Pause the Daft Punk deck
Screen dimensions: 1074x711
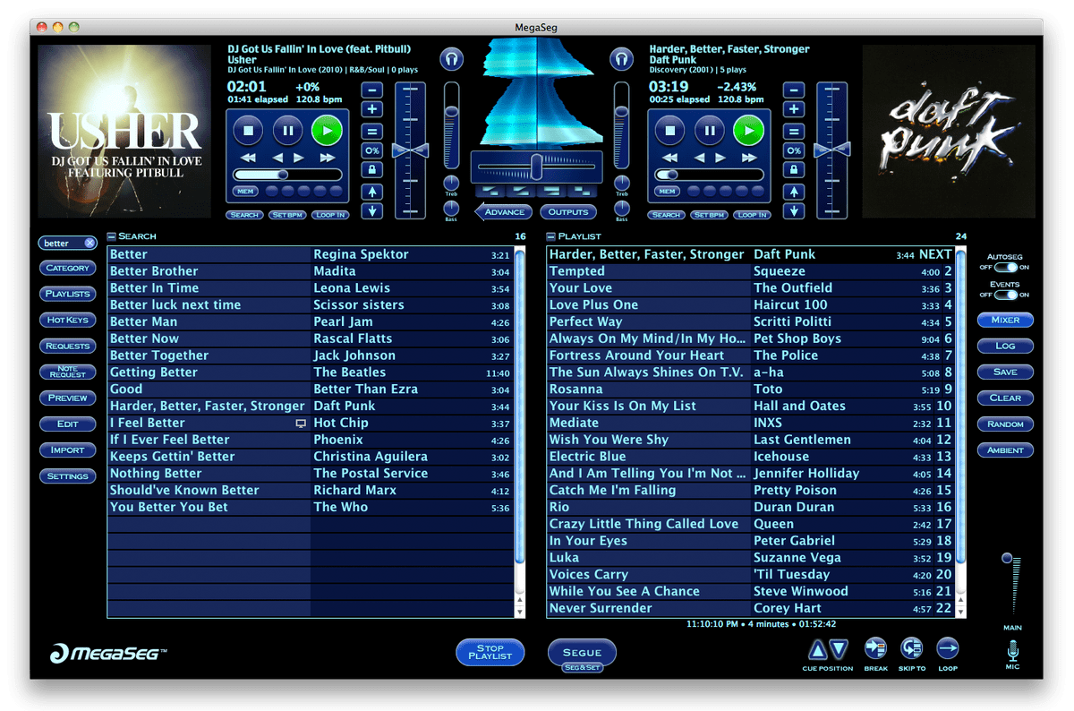[x=709, y=131]
